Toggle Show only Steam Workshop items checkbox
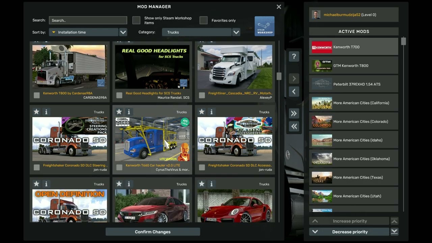This screenshot has height=243, width=432. (136, 20)
